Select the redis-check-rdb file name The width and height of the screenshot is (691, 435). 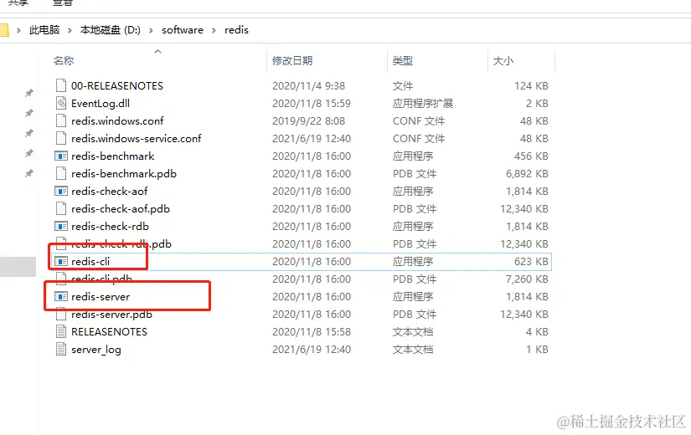(111, 227)
